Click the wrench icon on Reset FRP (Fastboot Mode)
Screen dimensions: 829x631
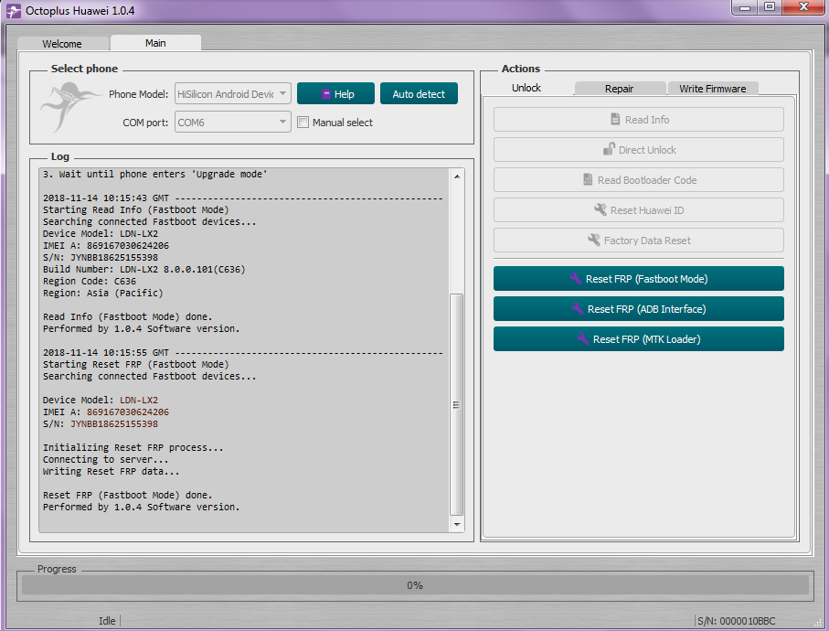[x=575, y=279]
